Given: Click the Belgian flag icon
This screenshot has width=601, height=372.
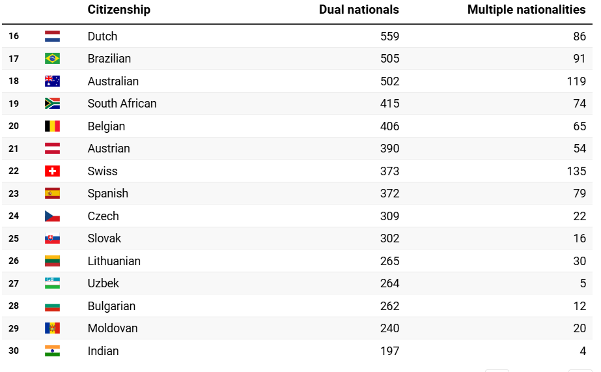Looking at the screenshot, I should point(52,126).
